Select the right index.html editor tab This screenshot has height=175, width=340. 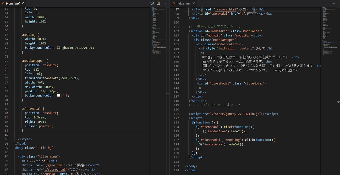183,3
